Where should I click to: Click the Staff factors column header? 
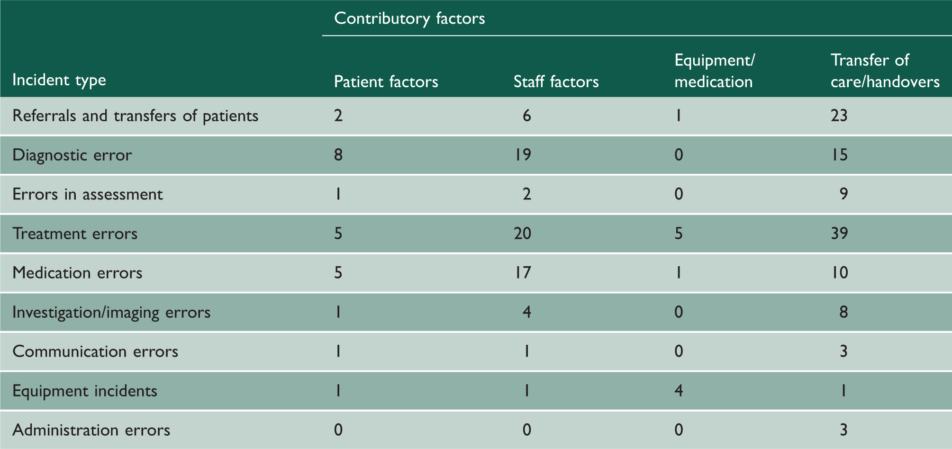556,81
